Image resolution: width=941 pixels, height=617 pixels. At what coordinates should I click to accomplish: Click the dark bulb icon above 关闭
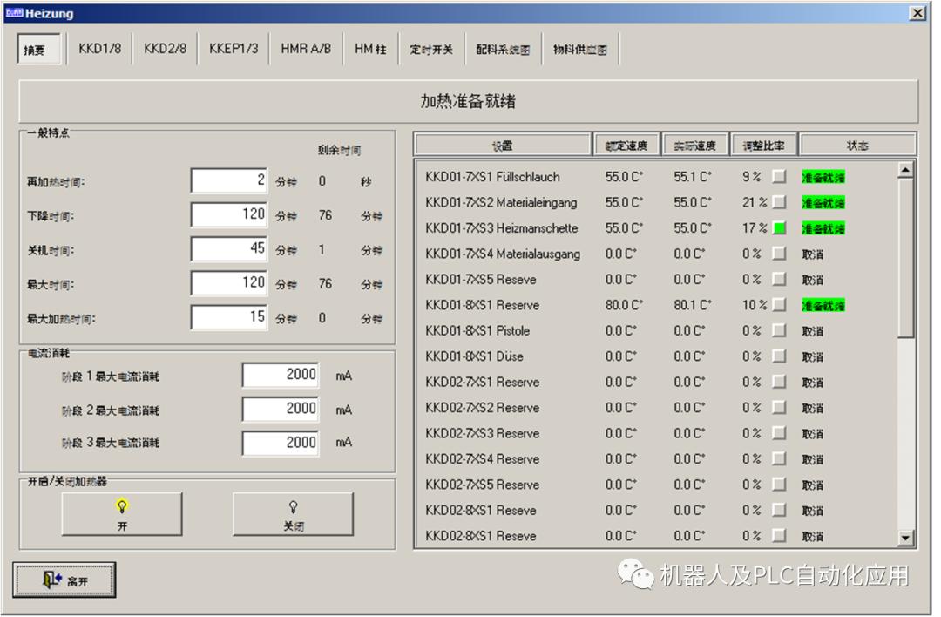pos(292,505)
